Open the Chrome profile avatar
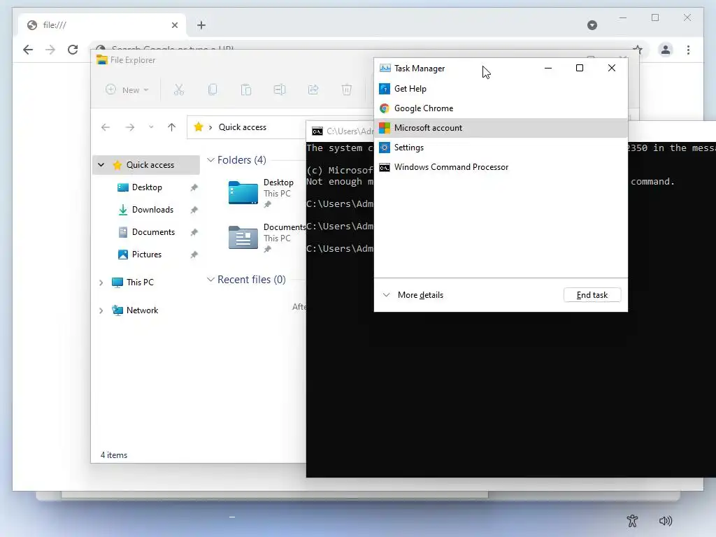Screen dimensions: 716x537 [x=666, y=50]
